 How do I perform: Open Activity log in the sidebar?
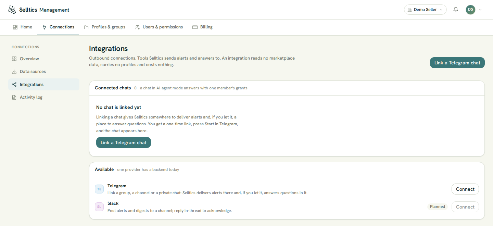(x=44, y=97)
